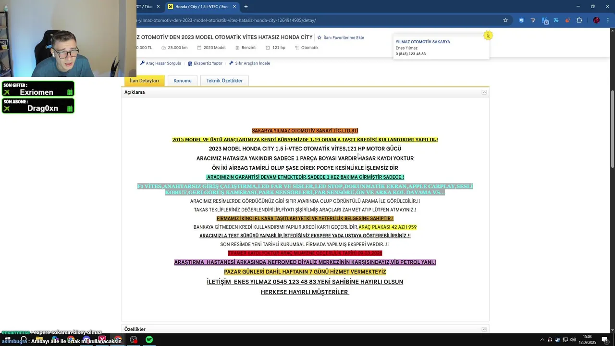Viewport: 615px width, 346px height.
Task: Click the 25.000 km spec text
Action: coord(178,48)
